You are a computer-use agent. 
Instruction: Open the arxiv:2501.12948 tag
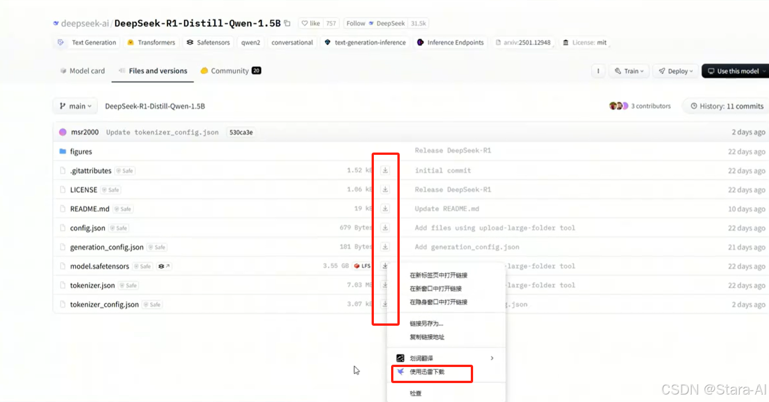click(x=523, y=42)
